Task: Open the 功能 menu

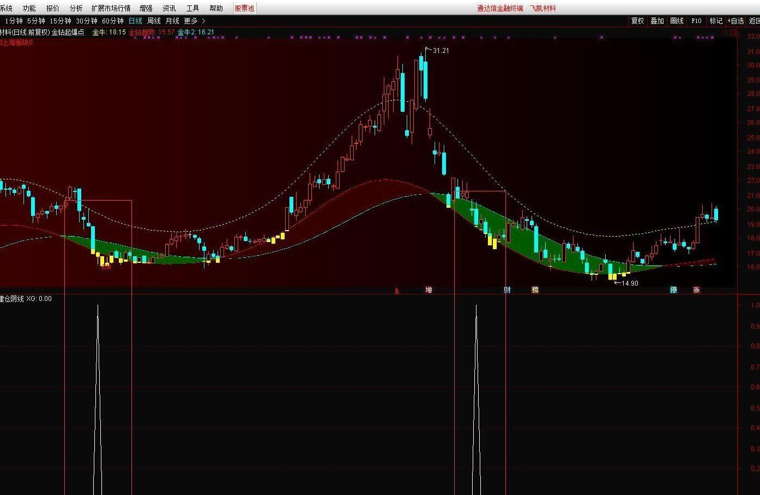Action: pyautogui.click(x=29, y=8)
